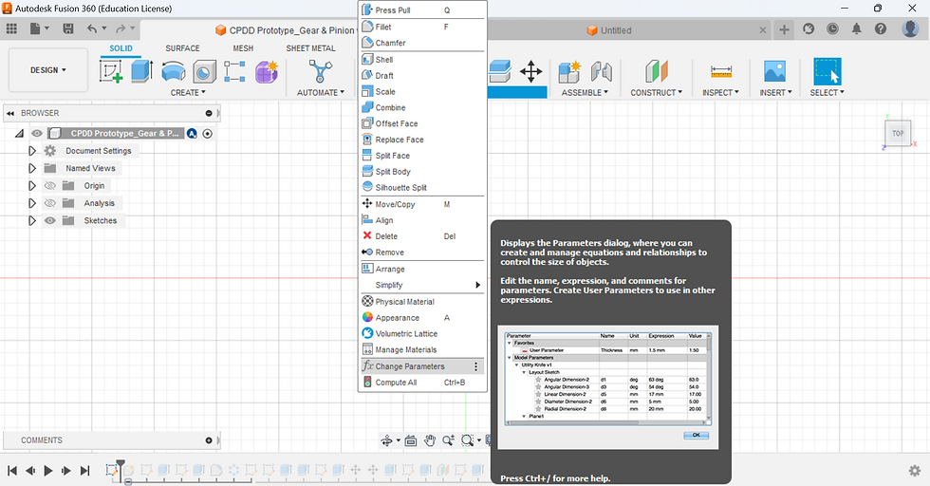Image resolution: width=930 pixels, height=486 pixels.
Task: Select the Revolve tool
Action: [173, 72]
